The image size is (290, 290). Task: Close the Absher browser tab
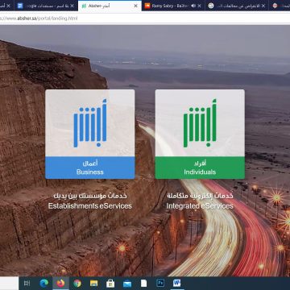pos(135,6)
